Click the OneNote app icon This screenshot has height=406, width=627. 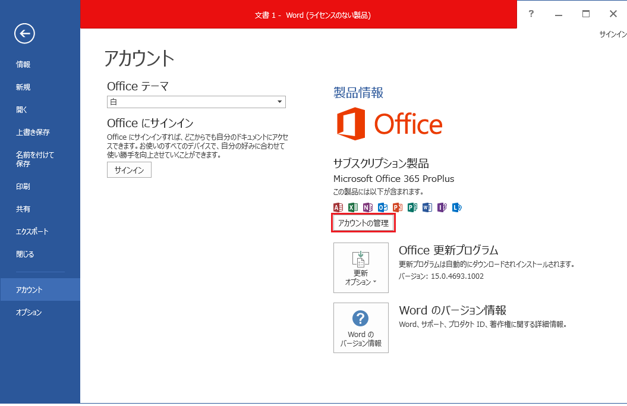pos(368,207)
